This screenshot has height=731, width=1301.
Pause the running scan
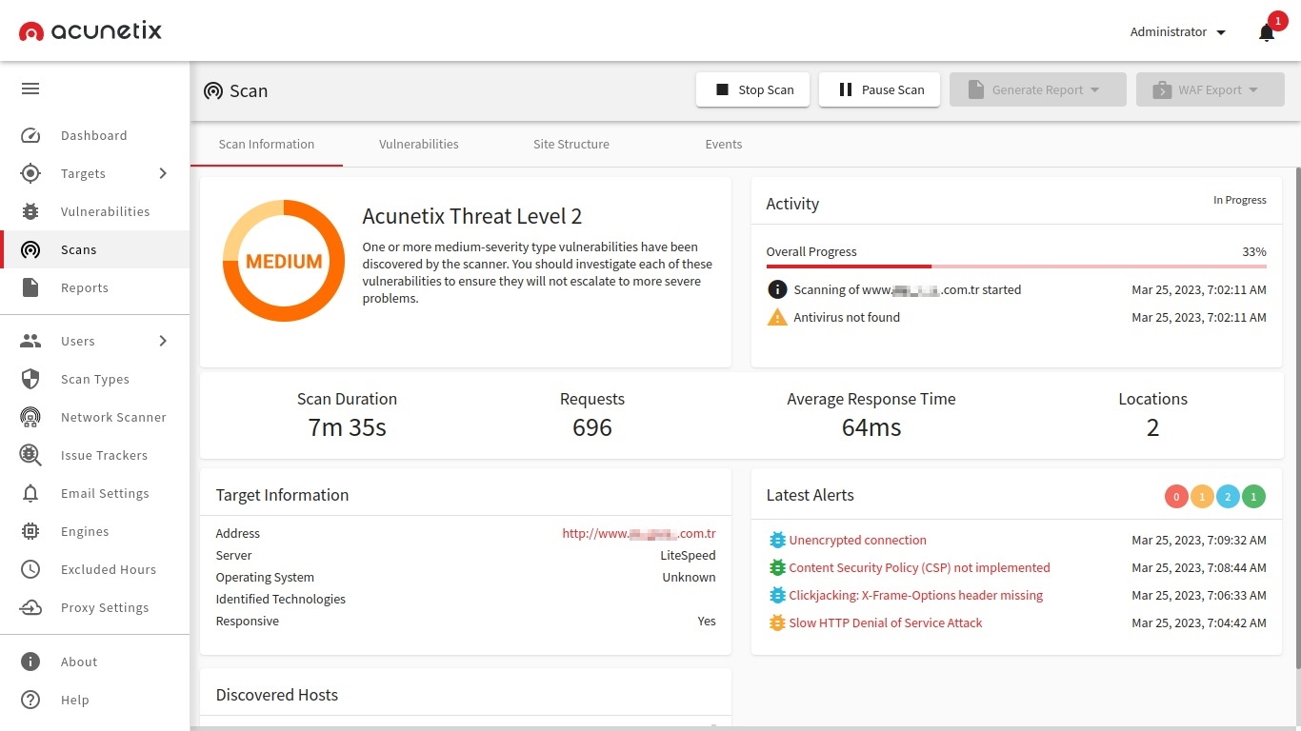pyautogui.click(x=879, y=89)
